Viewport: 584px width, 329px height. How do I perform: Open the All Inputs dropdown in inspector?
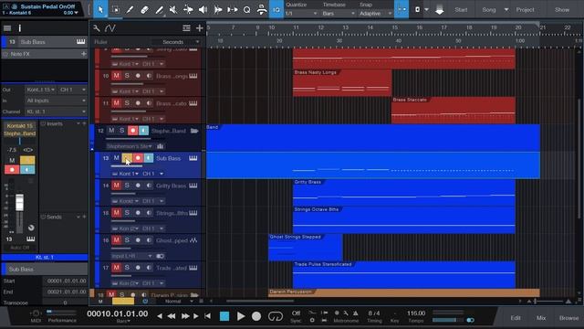(x=56, y=101)
